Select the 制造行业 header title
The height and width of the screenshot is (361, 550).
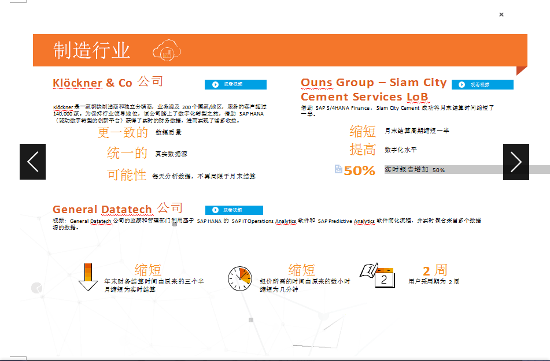[x=91, y=50]
